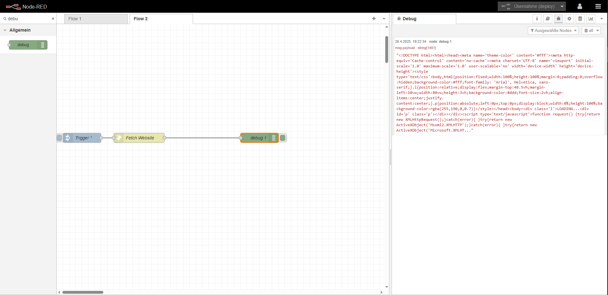Select the Trigger node on canvas
The height and width of the screenshot is (295, 608).
click(82, 138)
